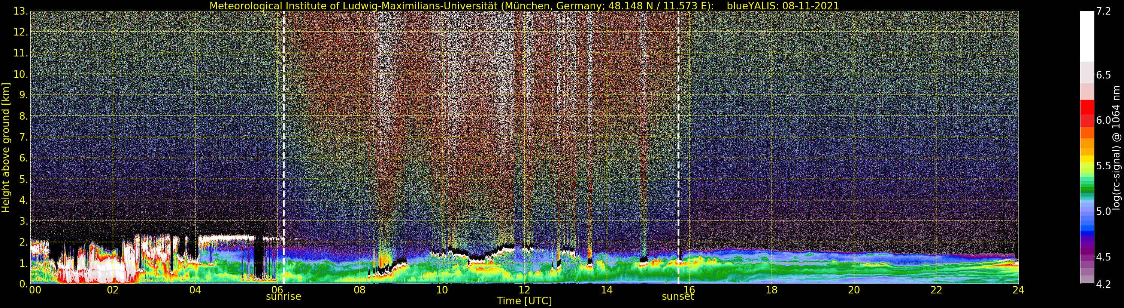Pick the green band on the colorbar
1124x308 pixels.
click(x=1087, y=188)
